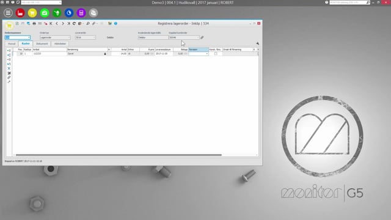This screenshot has width=391, height=220.
Task: Click the lock icon in Benämning cell
Action: [105, 54]
